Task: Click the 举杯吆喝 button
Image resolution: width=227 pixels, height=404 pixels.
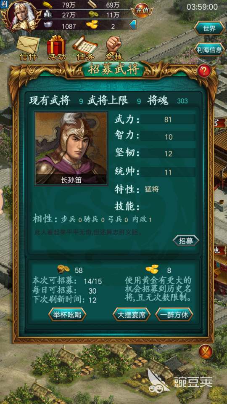Action: point(67,315)
